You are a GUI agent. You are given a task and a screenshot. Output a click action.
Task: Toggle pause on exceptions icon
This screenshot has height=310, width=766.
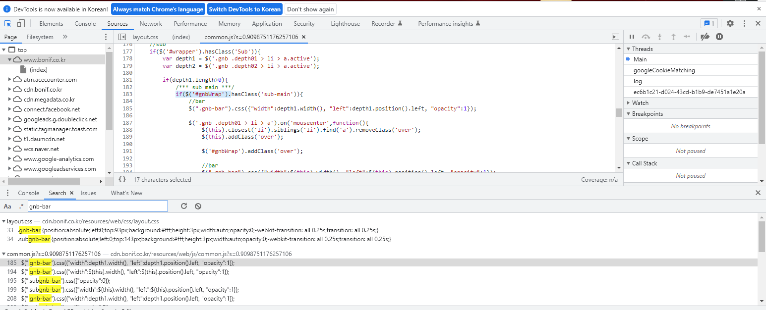pos(719,37)
